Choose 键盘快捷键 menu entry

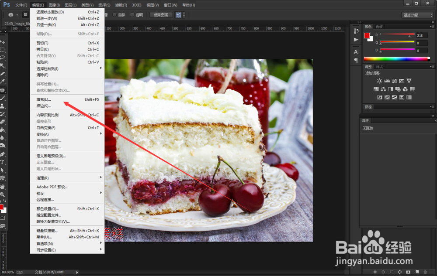tap(67, 231)
